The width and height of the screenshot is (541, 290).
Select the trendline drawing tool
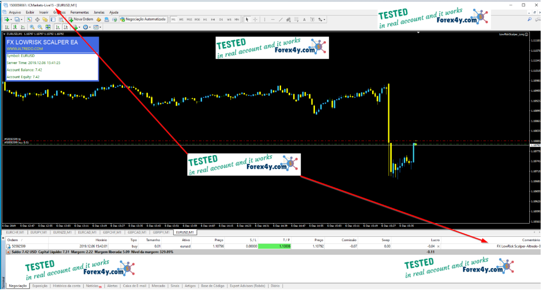281,19
